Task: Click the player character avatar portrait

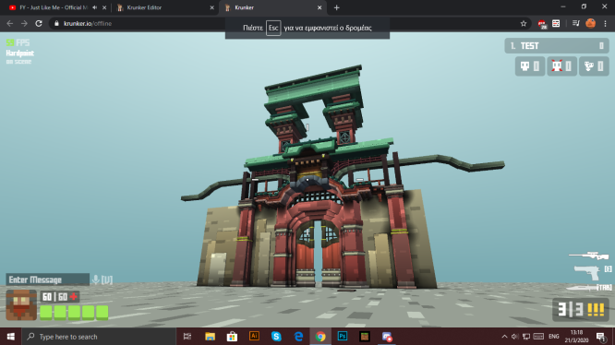Action: 21,305
